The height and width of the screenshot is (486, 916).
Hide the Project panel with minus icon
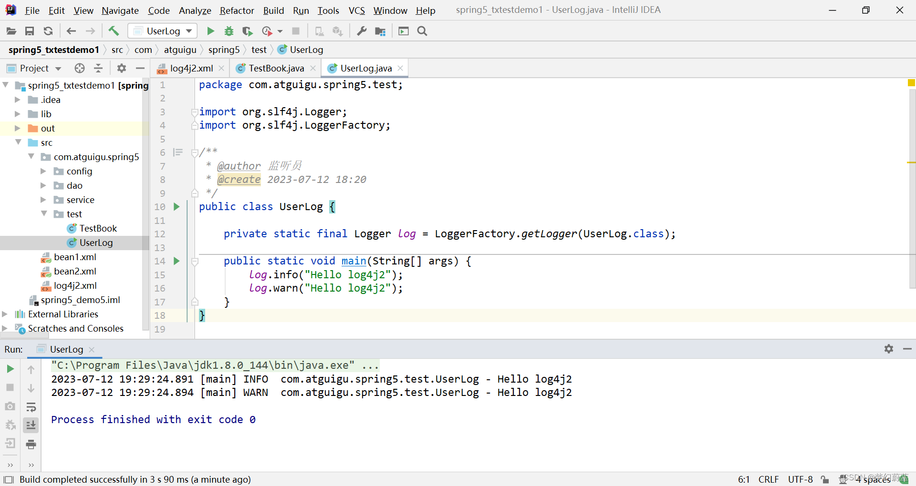pyautogui.click(x=140, y=68)
